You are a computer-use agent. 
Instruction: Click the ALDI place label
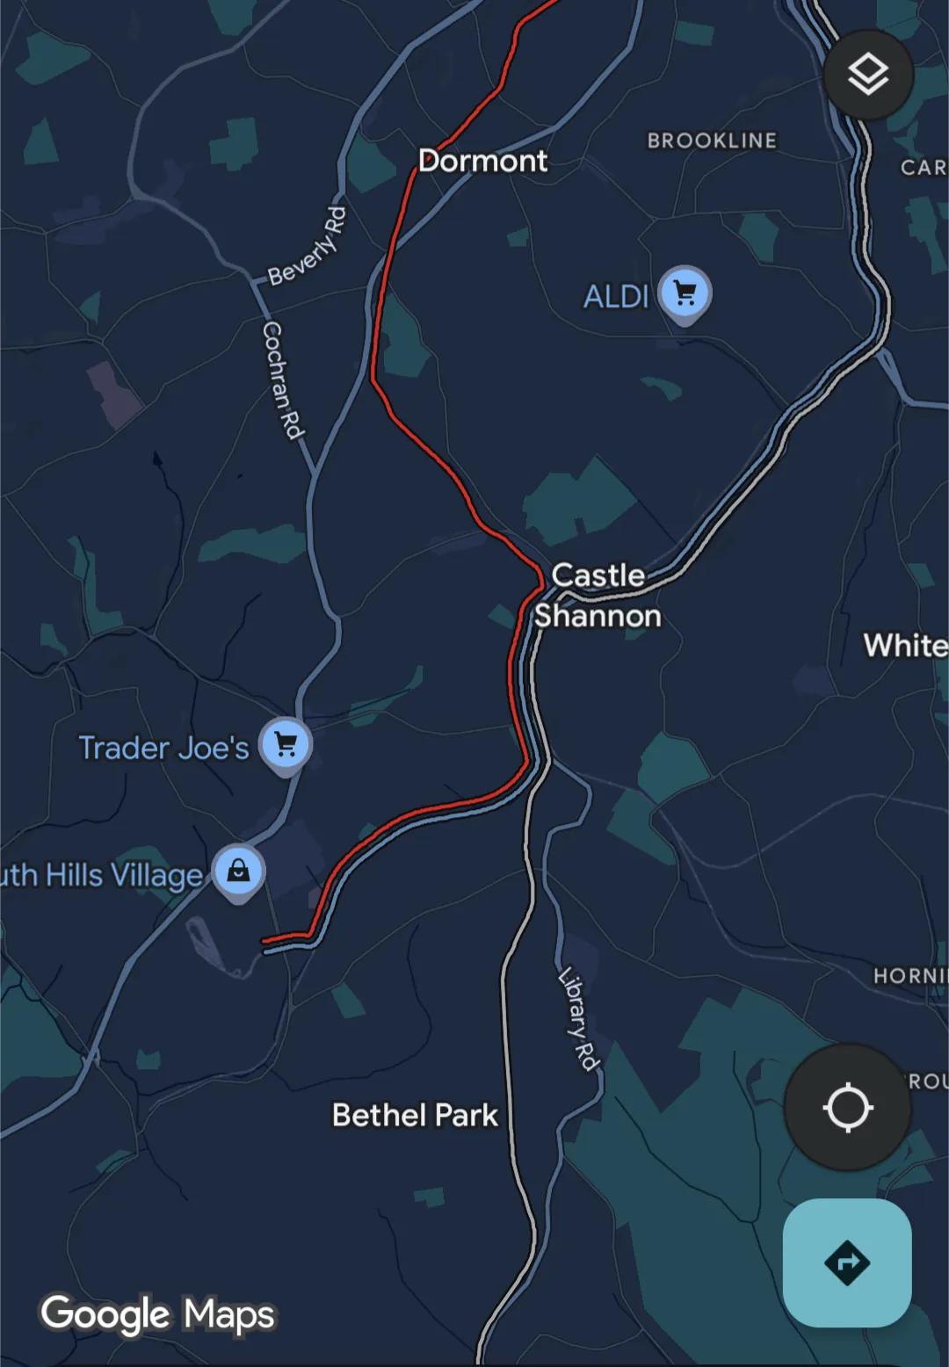(x=616, y=297)
